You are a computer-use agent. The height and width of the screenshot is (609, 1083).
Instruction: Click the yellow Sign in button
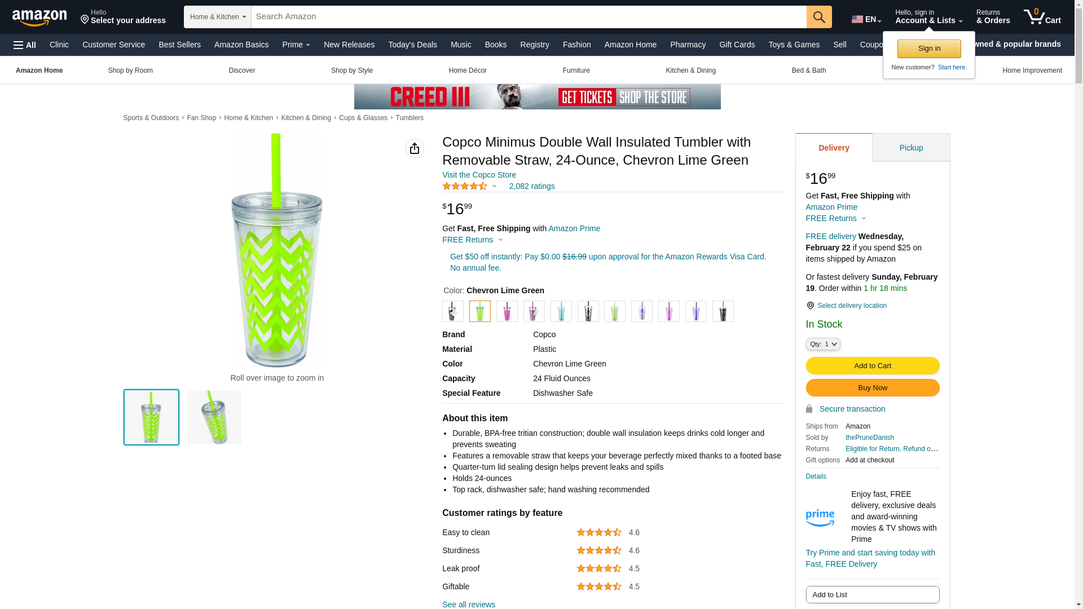pos(929,48)
